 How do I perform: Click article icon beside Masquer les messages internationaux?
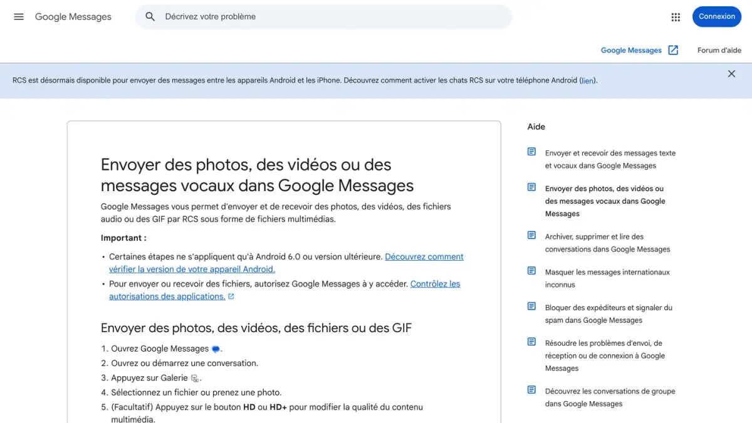[x=531, y=271]
